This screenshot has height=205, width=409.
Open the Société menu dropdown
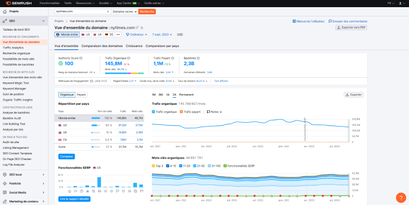[106, 4]
